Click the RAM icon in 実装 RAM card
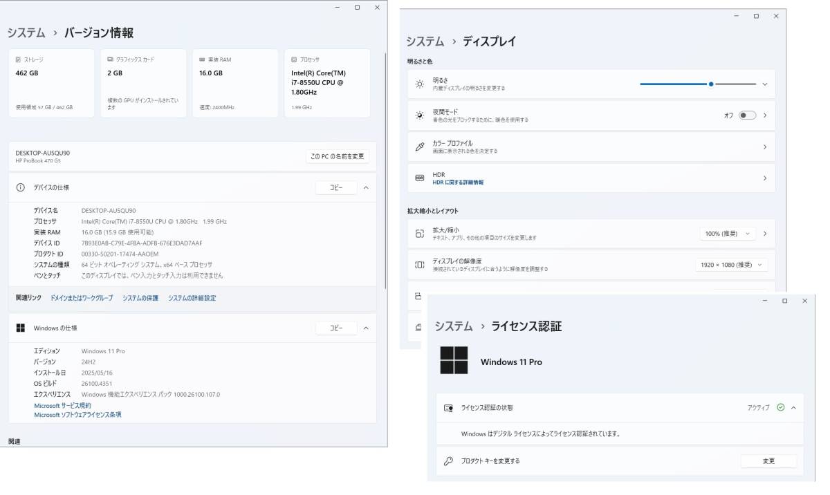The width and height of the screenshot is (830, 495). click(202, 59)
